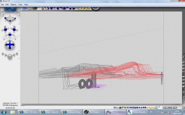Viewport: 185px width, 115px height.
Task: Toggle the red-dot plop render control
Action: click(x=183, y=72)
